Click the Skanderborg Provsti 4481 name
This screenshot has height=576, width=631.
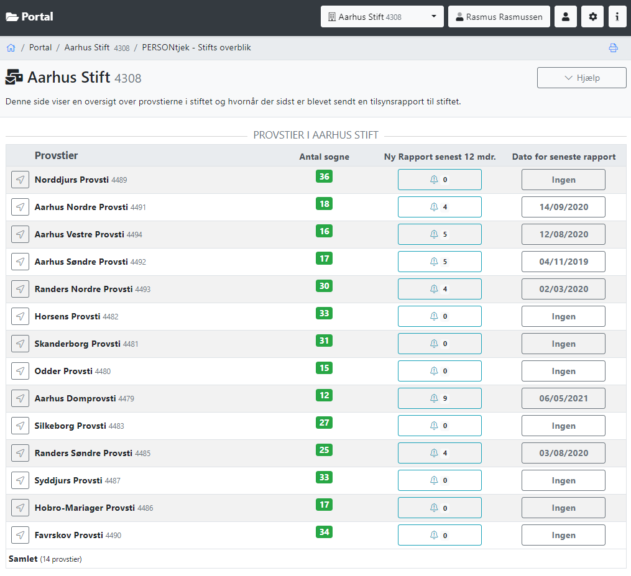86,344
